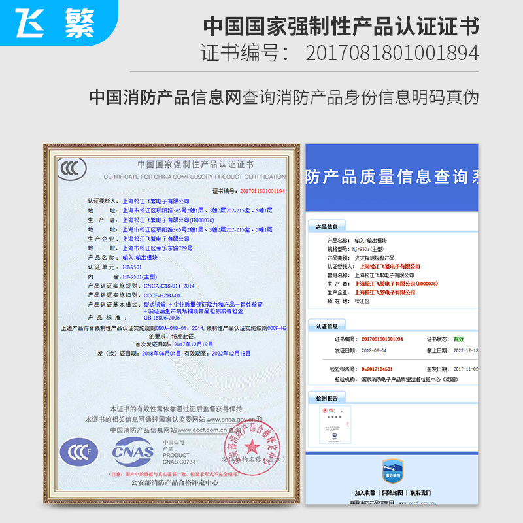Open the 认证信息 tab

coord(326,326)
